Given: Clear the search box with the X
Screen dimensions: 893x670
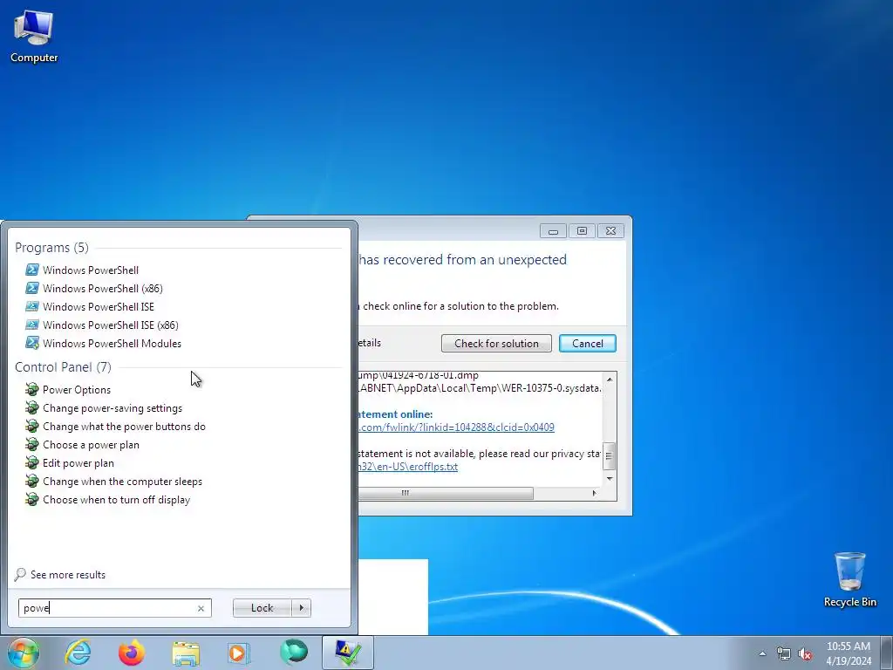Looking at the screenshot, I should tap(201, 608).
